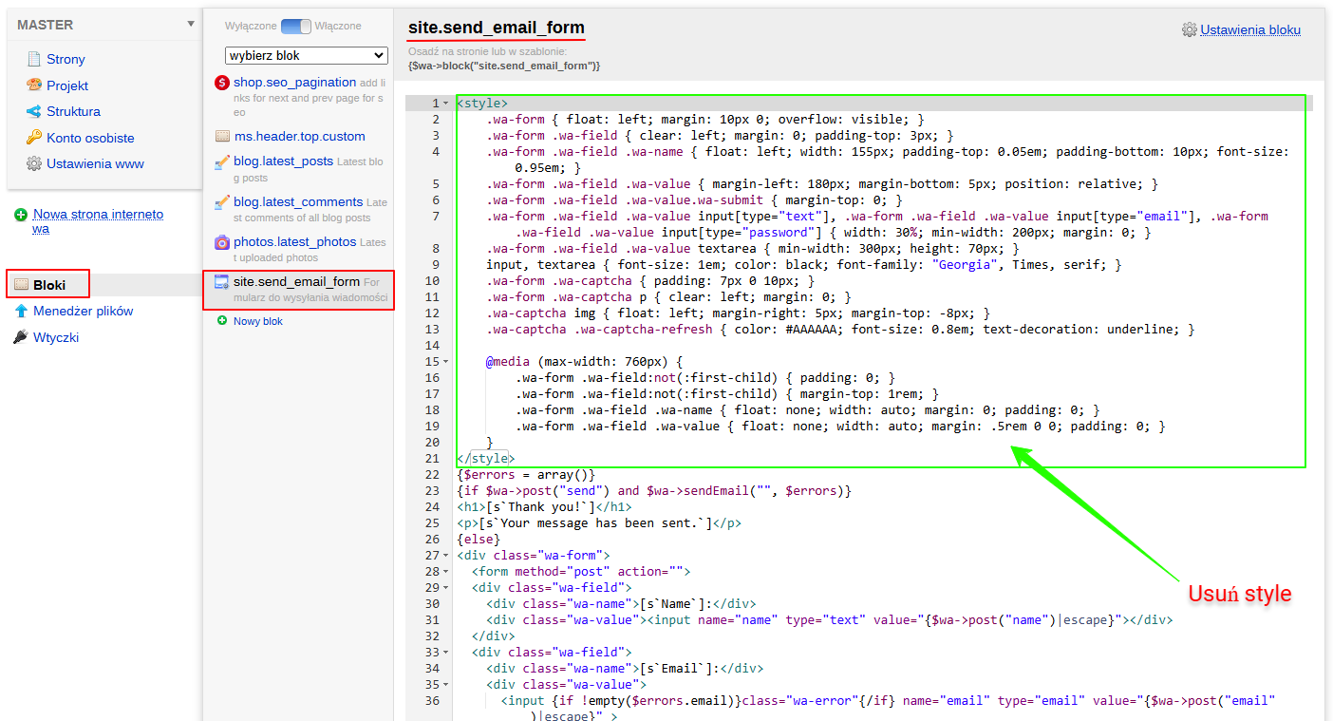The height and width of the screenshot is (721, 1333).
Task: Place cursor in empty code line 14
Action: (883, 346)
